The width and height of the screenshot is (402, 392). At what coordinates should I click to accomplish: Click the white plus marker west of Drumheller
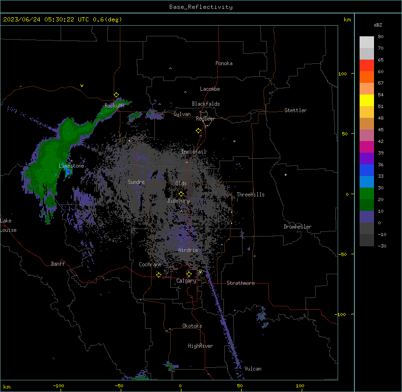click(x=285, y=175)
